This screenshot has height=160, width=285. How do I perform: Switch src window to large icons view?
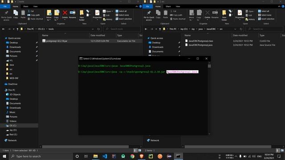click(x=282, y=150)
